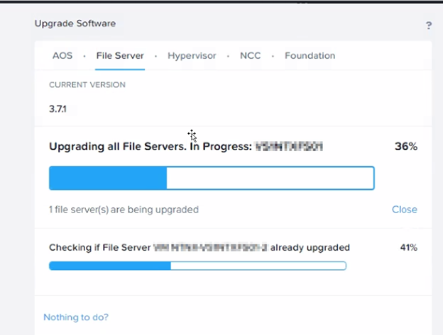Open the Hypervisor tab
Screen dimensions: 443x335
click(192, 56)
